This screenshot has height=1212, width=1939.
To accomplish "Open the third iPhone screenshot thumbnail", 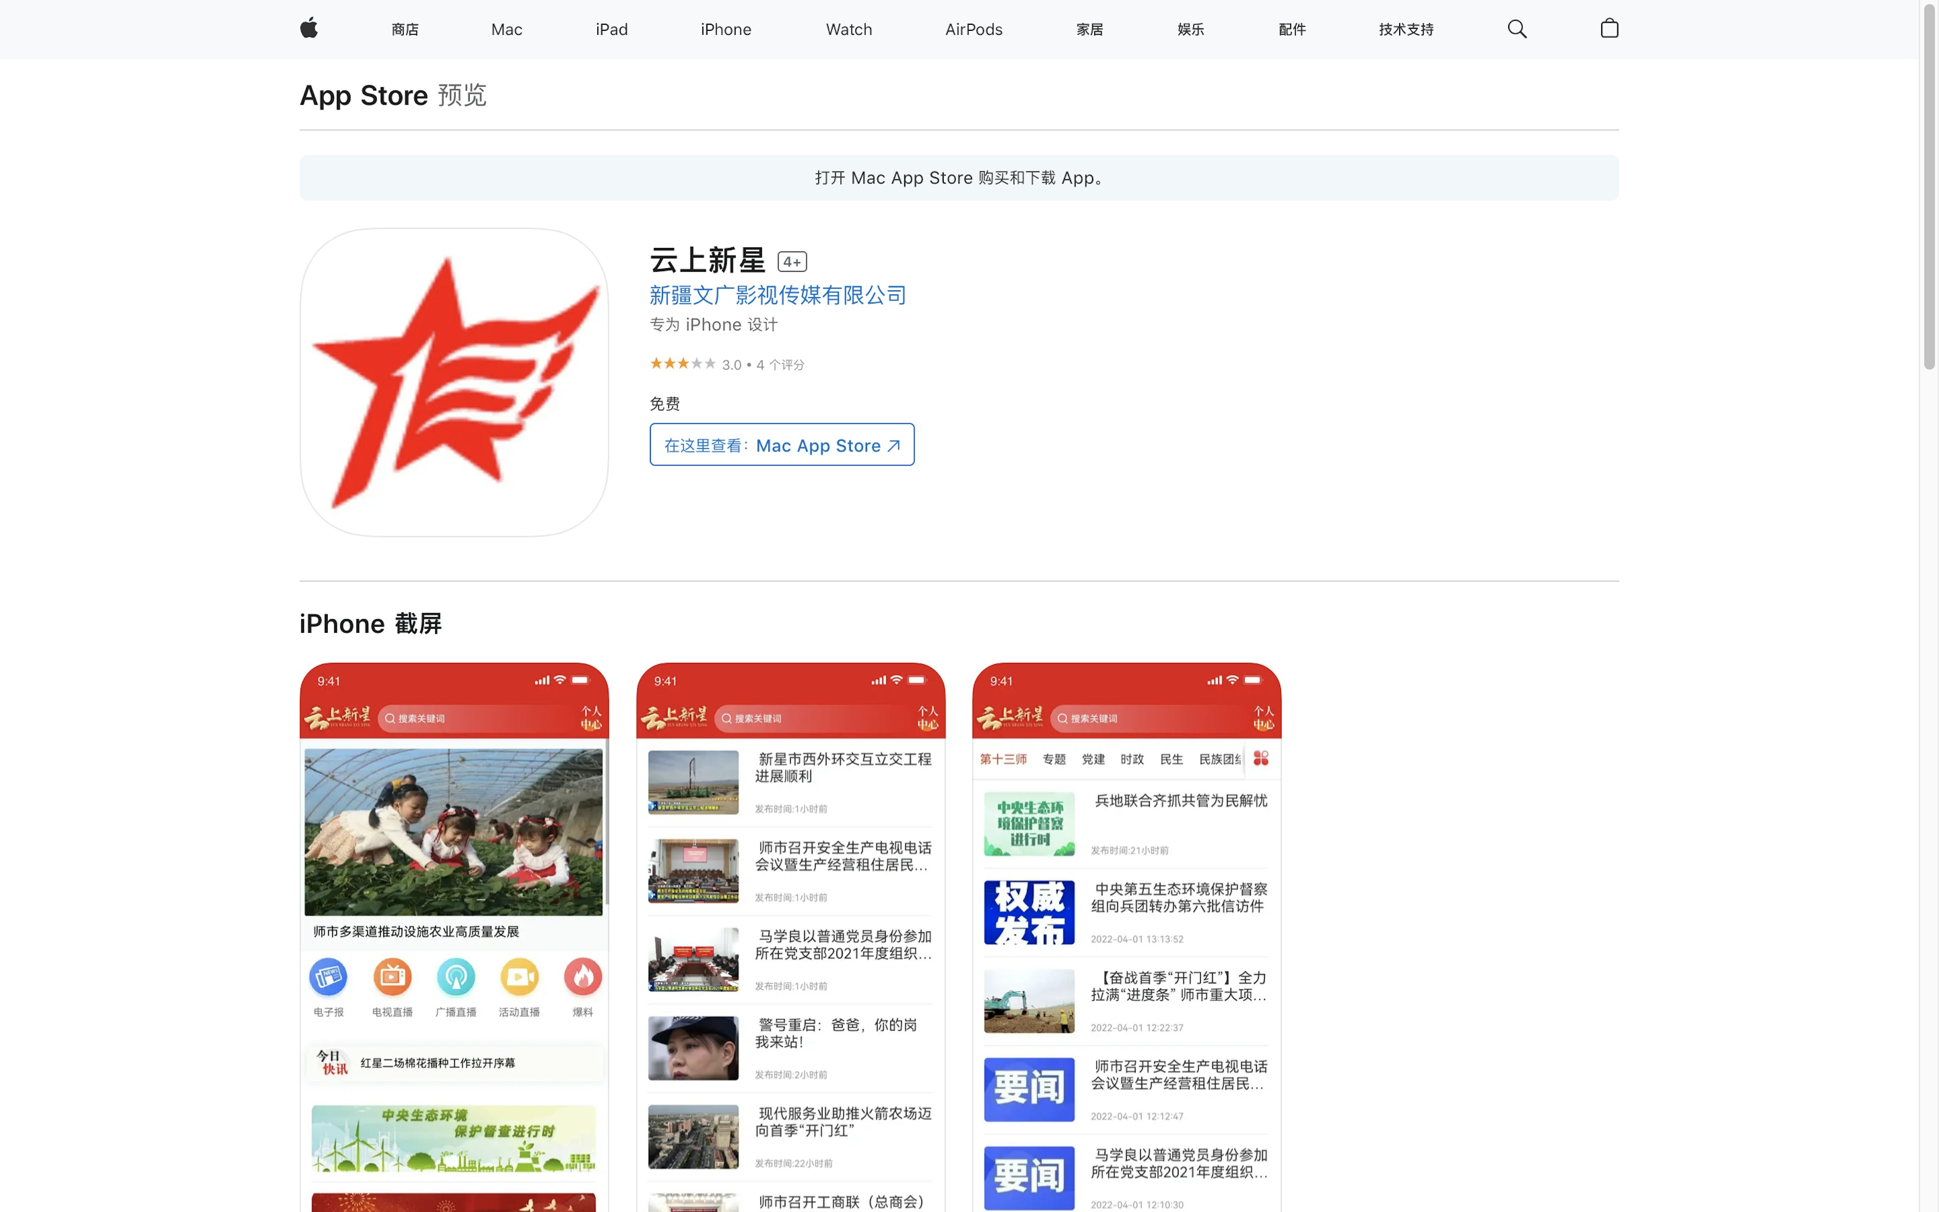I will click(1126, 936).
